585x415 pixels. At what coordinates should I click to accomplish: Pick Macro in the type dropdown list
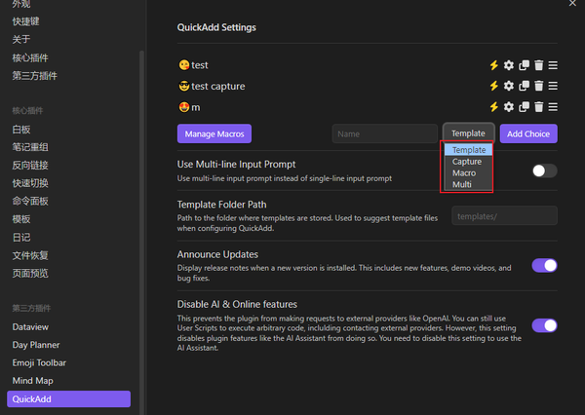point(464,173)
